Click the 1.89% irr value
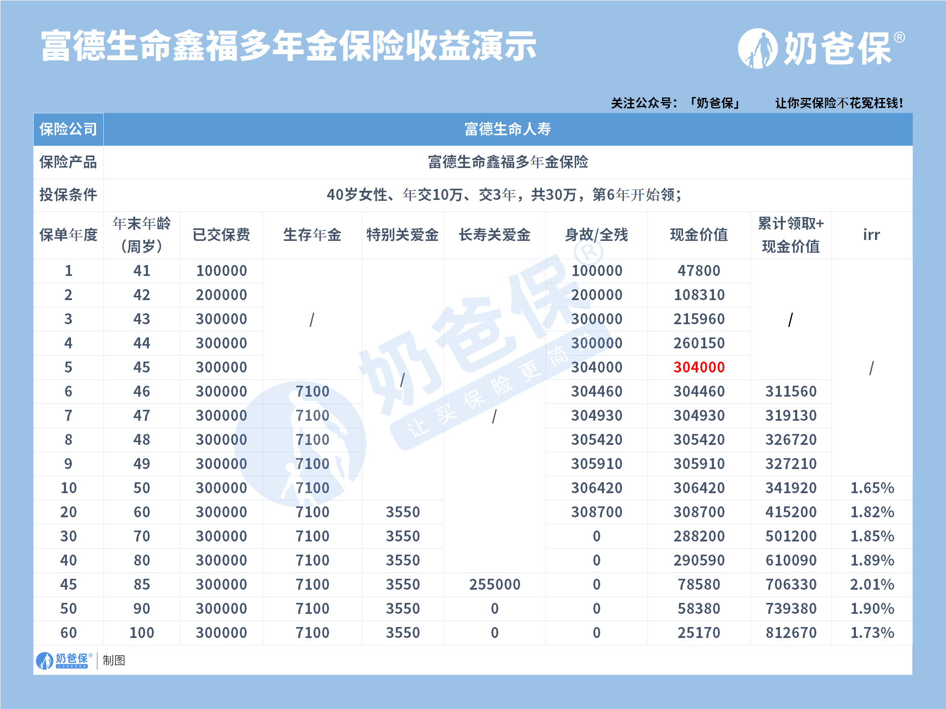This screenshot has height=709, width=946. pyautogui.click(x=872, y=560)
